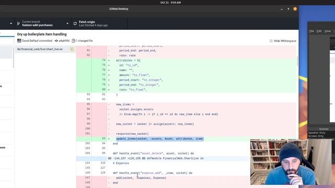
Task: Open Edit menu in the background window
Action: click(x=319, y=31)
